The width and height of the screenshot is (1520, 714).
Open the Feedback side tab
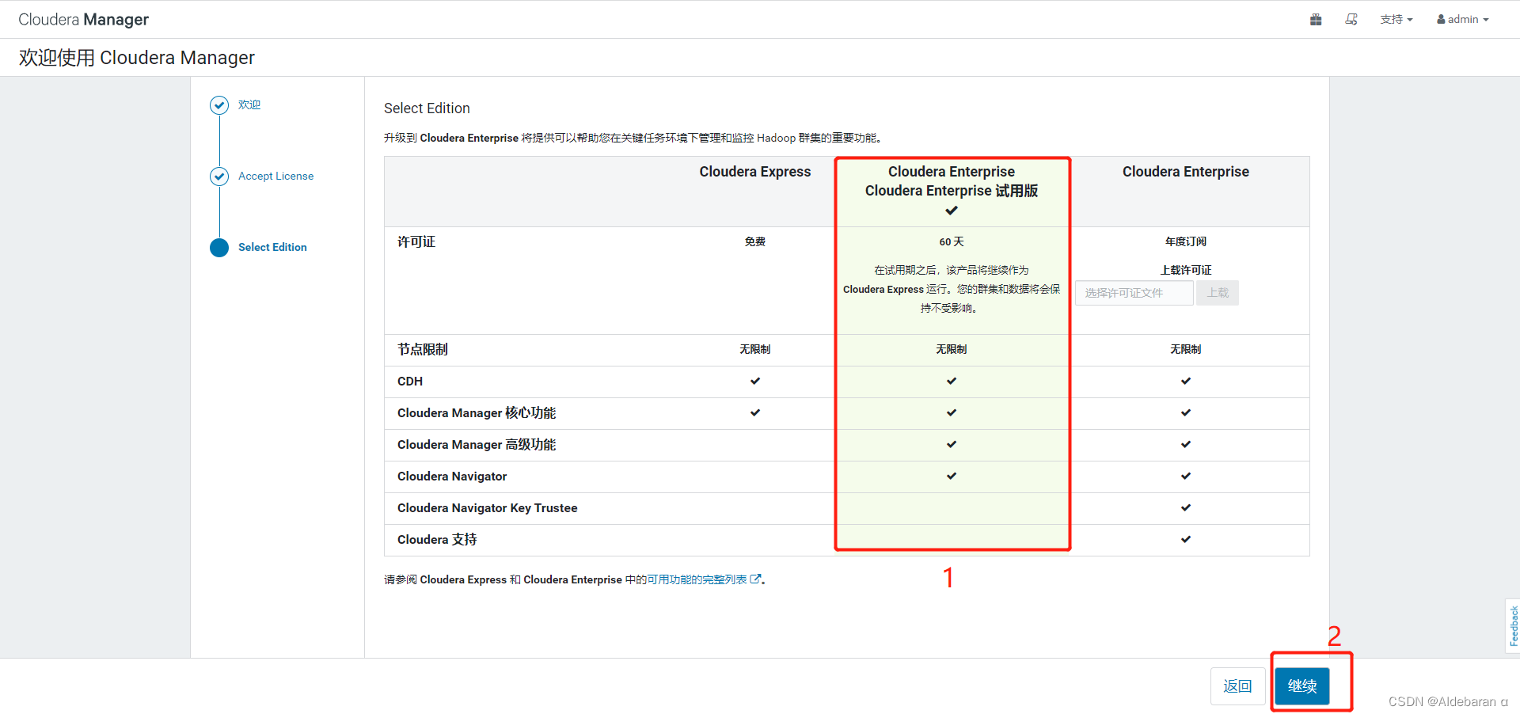coord(1513,625)
